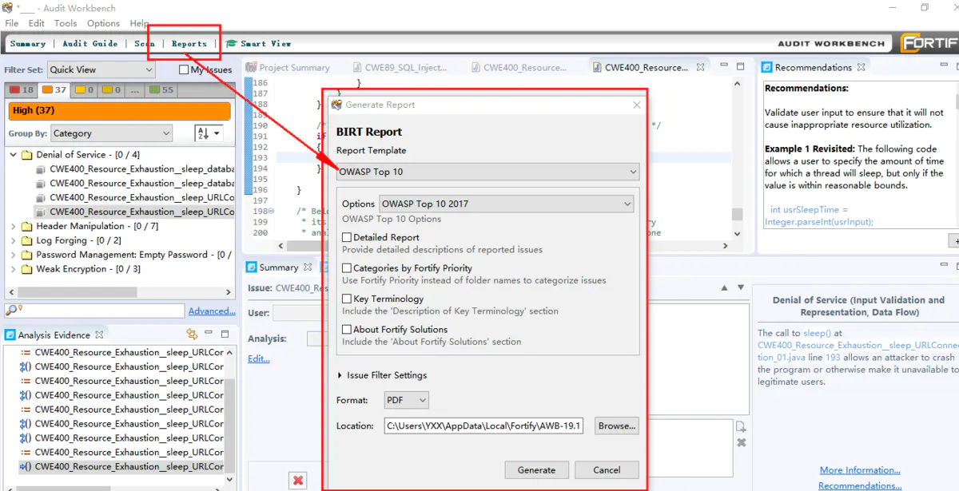Click the Edit link under Analysis
This screenshot has width=959, height=491.
pos(259,359)
